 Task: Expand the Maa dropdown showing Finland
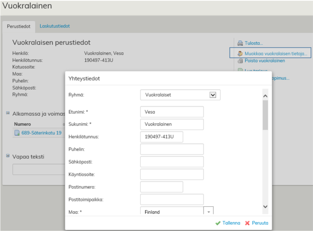(209, 211)
